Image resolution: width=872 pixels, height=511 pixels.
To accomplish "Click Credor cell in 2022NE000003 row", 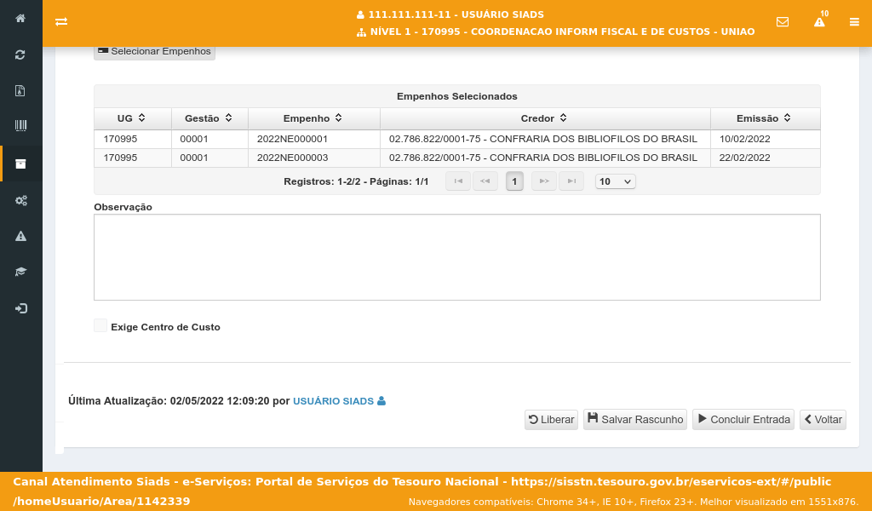I will [x=546, y=158].
